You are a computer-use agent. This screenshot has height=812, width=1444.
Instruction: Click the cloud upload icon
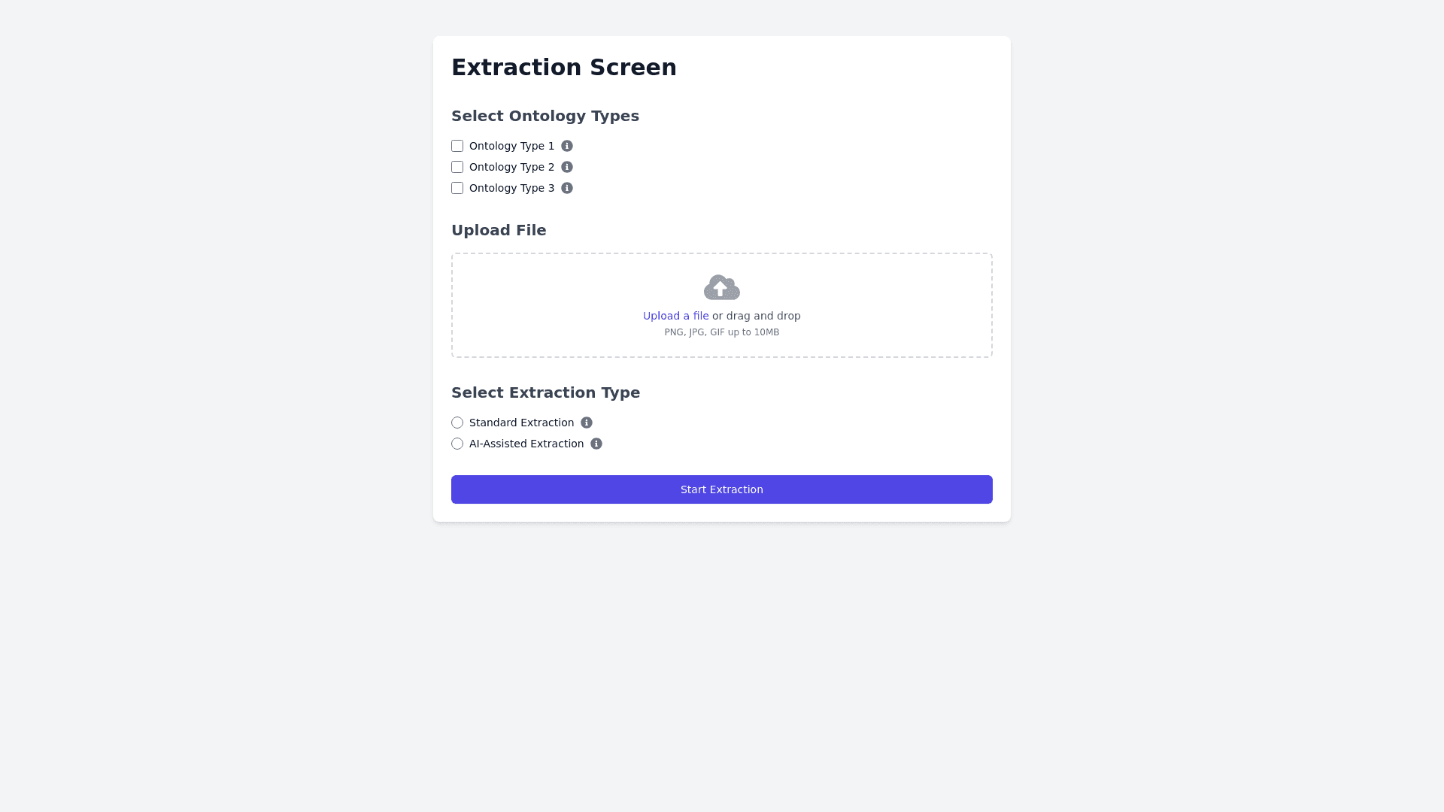tap(722, 287)
